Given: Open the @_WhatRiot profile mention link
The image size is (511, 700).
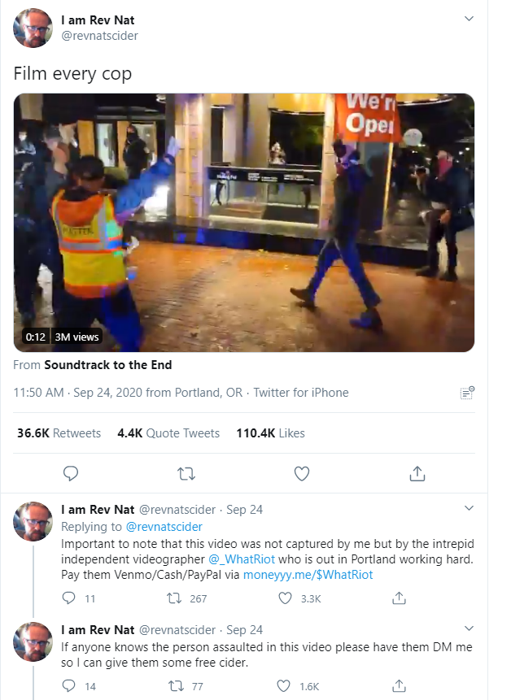Looking at the screenshot, I should (242, 559).
